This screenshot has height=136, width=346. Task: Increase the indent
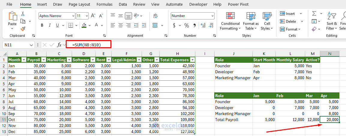pyautogui.click(x=144, y=25)
